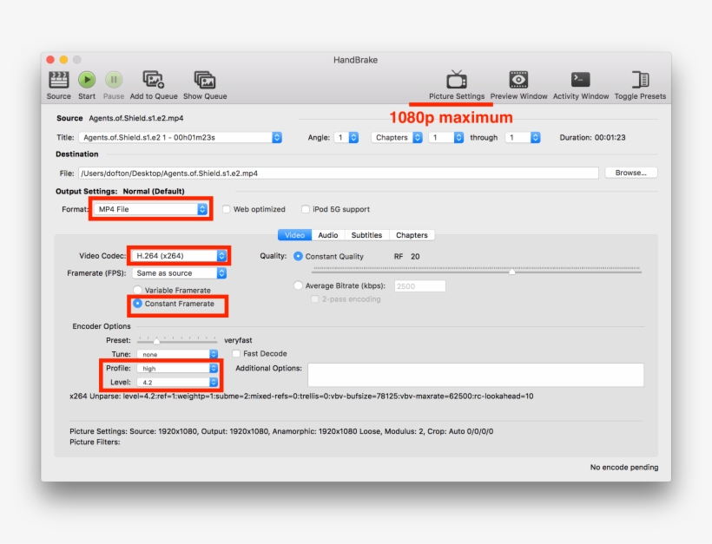Switch to the Audio tab

coord(327,235)
